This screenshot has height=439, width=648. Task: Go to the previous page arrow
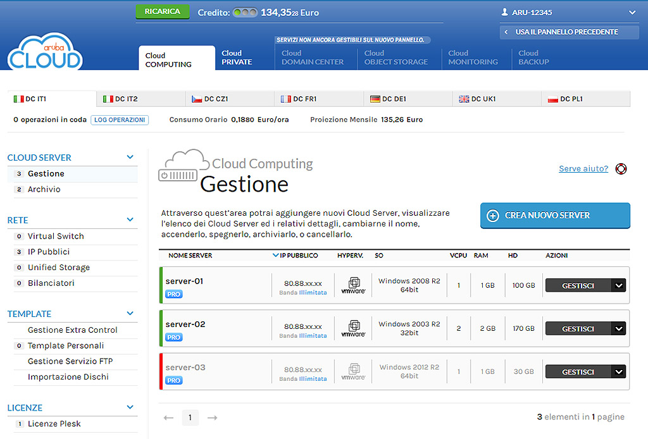(168, 417)
